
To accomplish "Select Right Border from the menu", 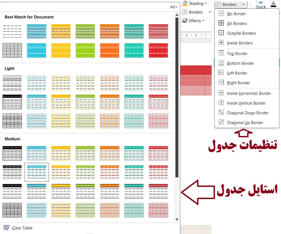I will pos(238,83).
